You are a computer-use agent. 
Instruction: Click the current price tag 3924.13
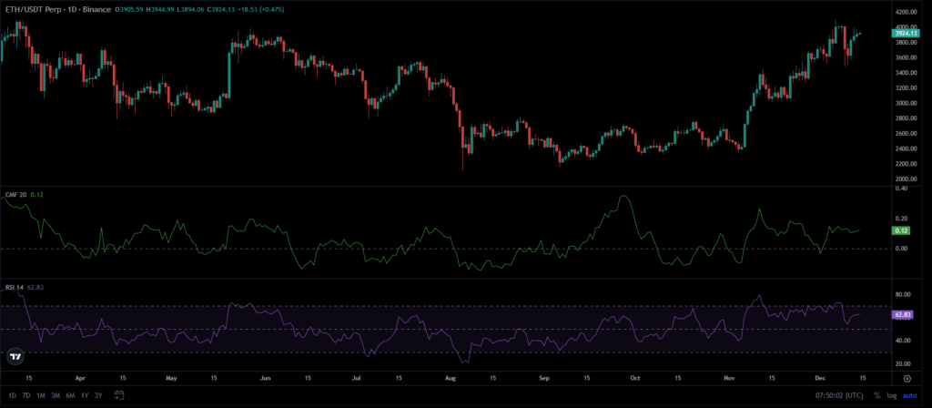[x=906, y=34]
